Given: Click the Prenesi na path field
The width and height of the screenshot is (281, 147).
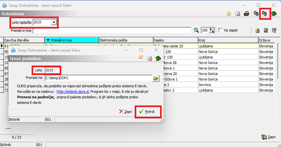Looking at the screenshot, I should pos(98,78).
